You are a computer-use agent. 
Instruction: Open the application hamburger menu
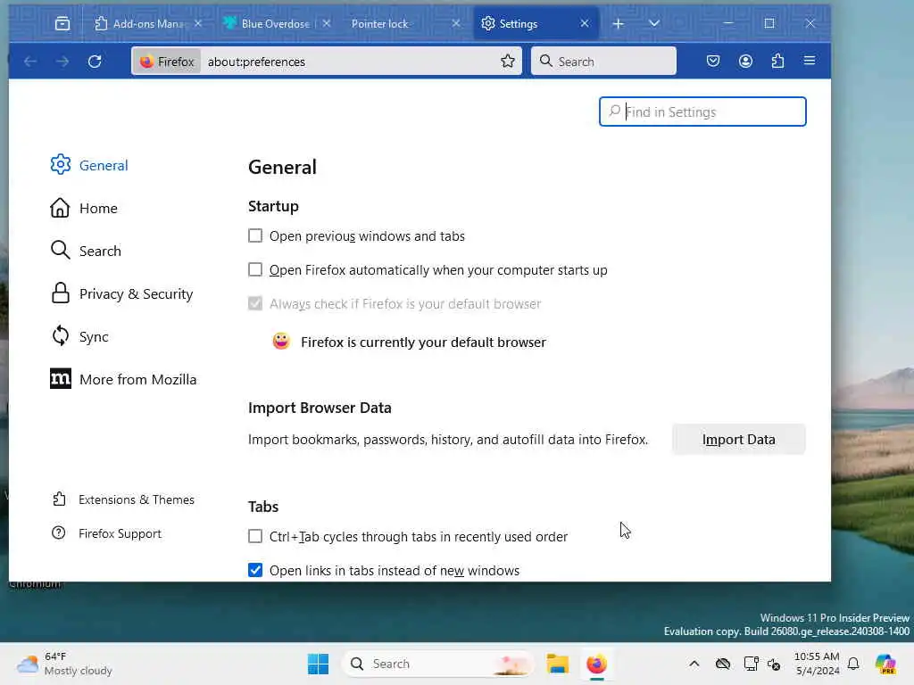pos(810,61)
